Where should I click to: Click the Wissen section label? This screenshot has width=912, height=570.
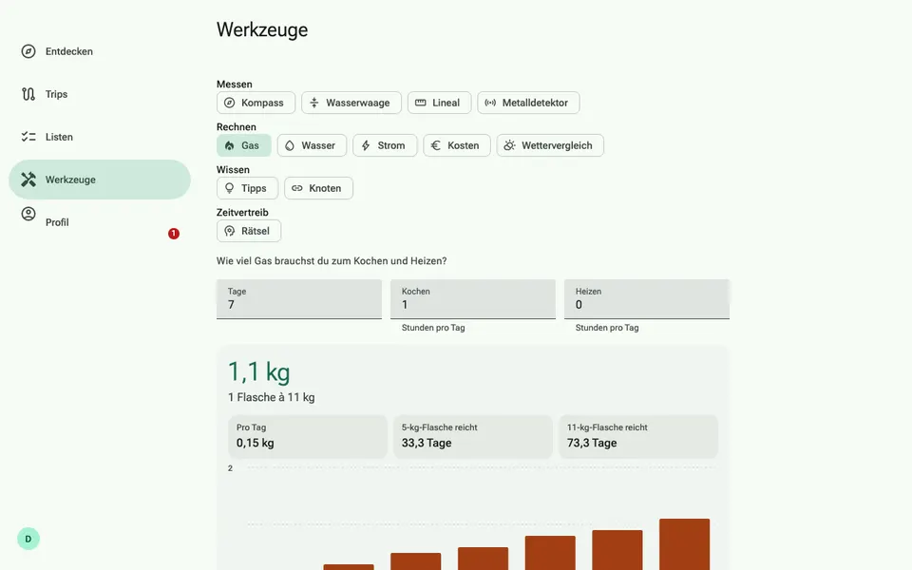click(x=233, y=169)
